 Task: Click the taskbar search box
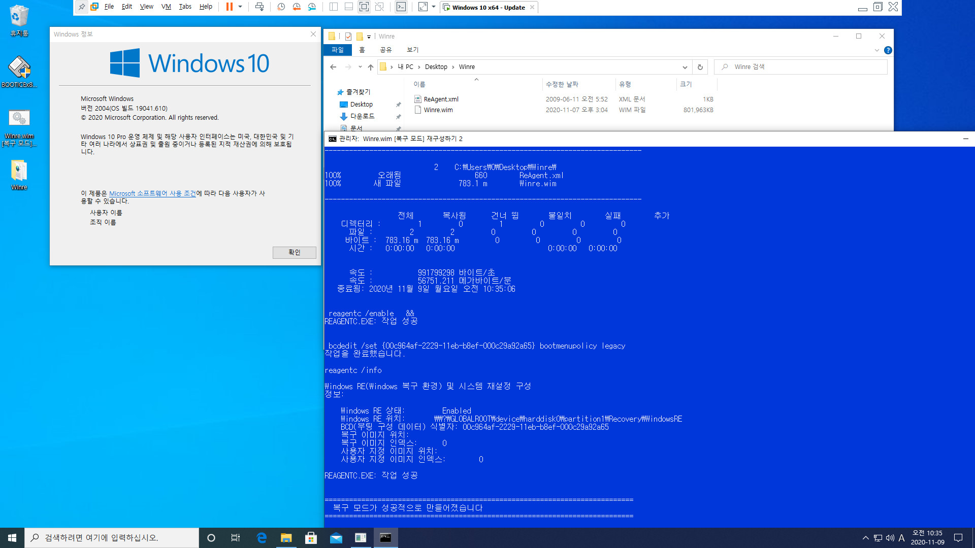112,538
